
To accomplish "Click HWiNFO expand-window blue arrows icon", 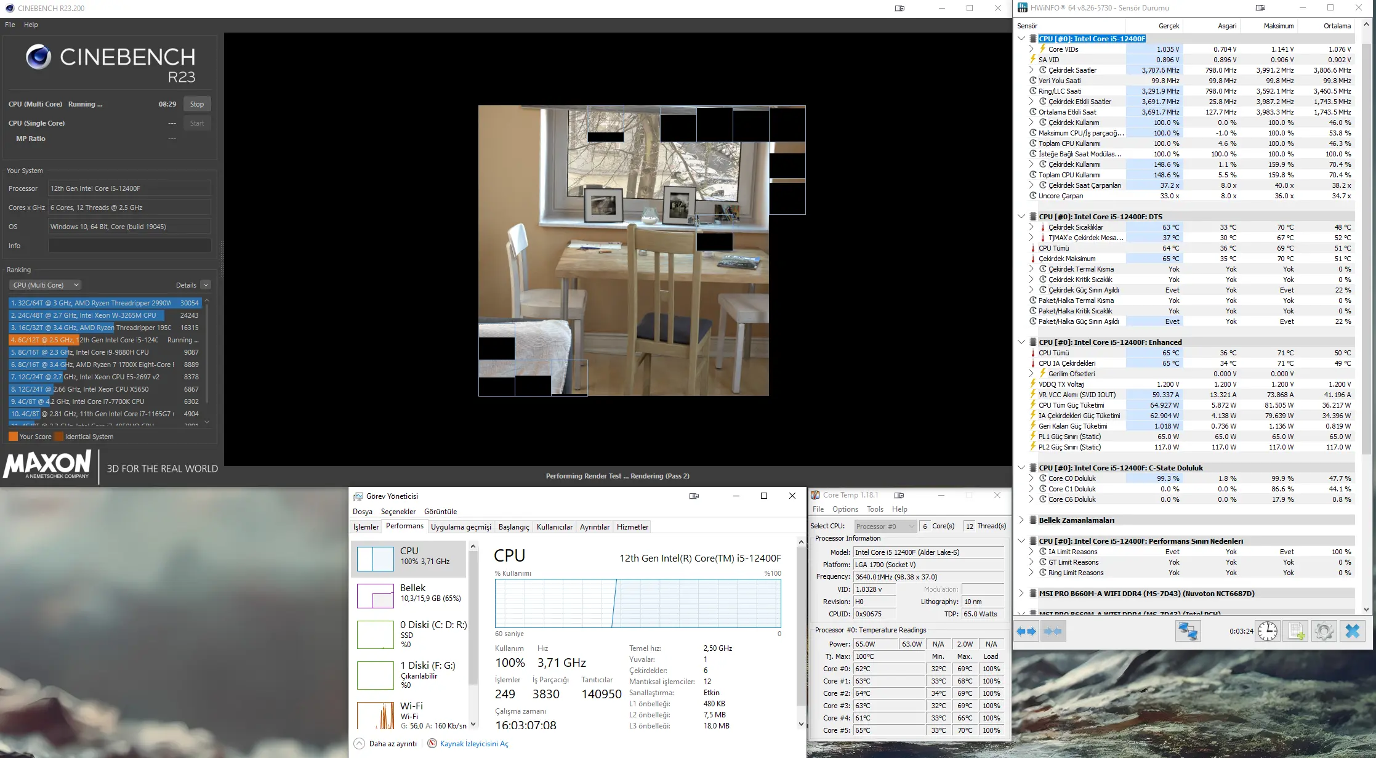I will pos(1026,631).
